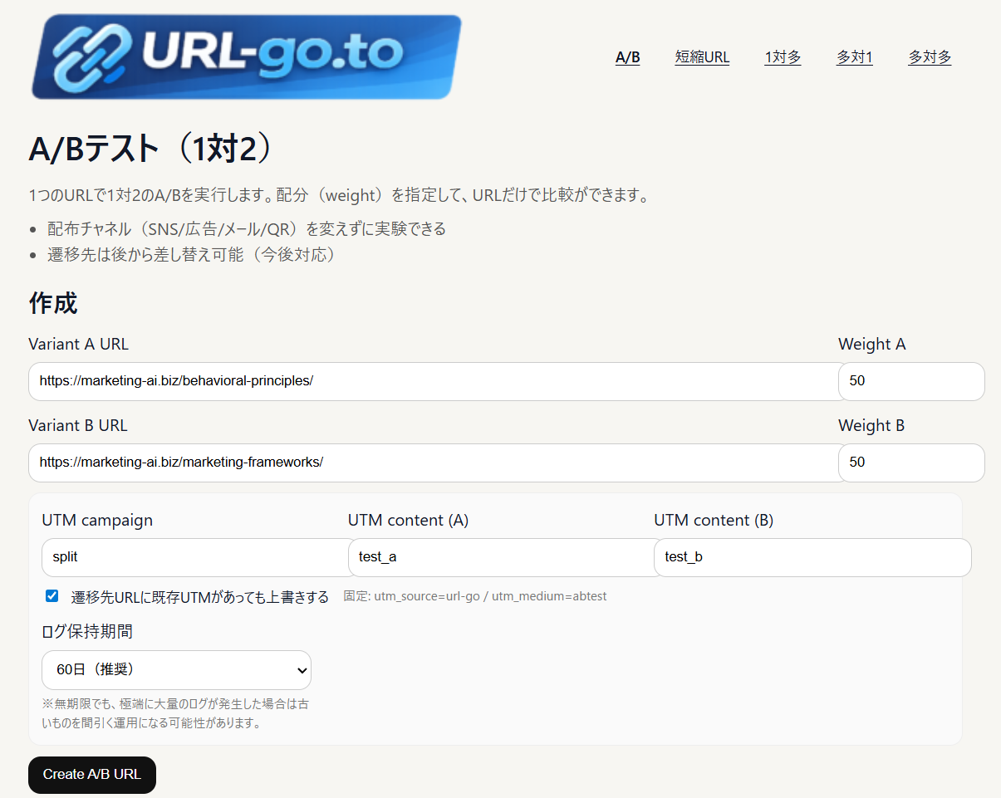Focus the Weight A input

[910, 381]
